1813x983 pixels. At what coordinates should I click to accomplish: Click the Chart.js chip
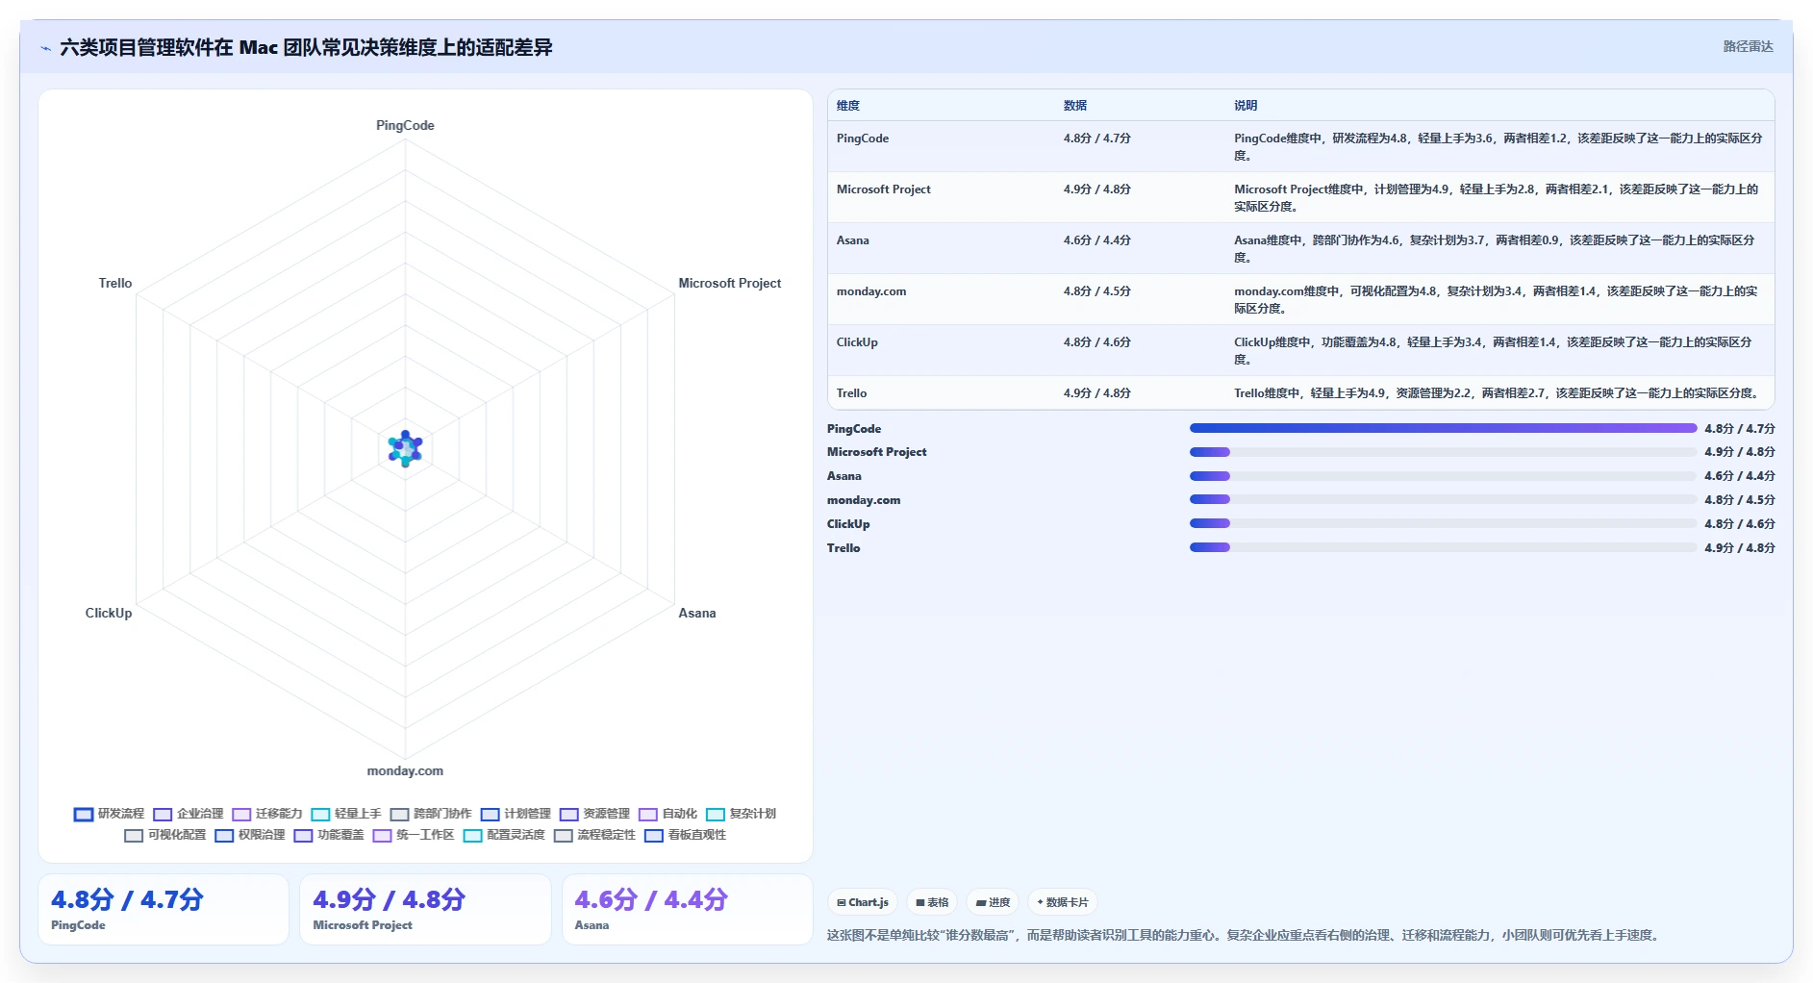(x=862, y=902)
